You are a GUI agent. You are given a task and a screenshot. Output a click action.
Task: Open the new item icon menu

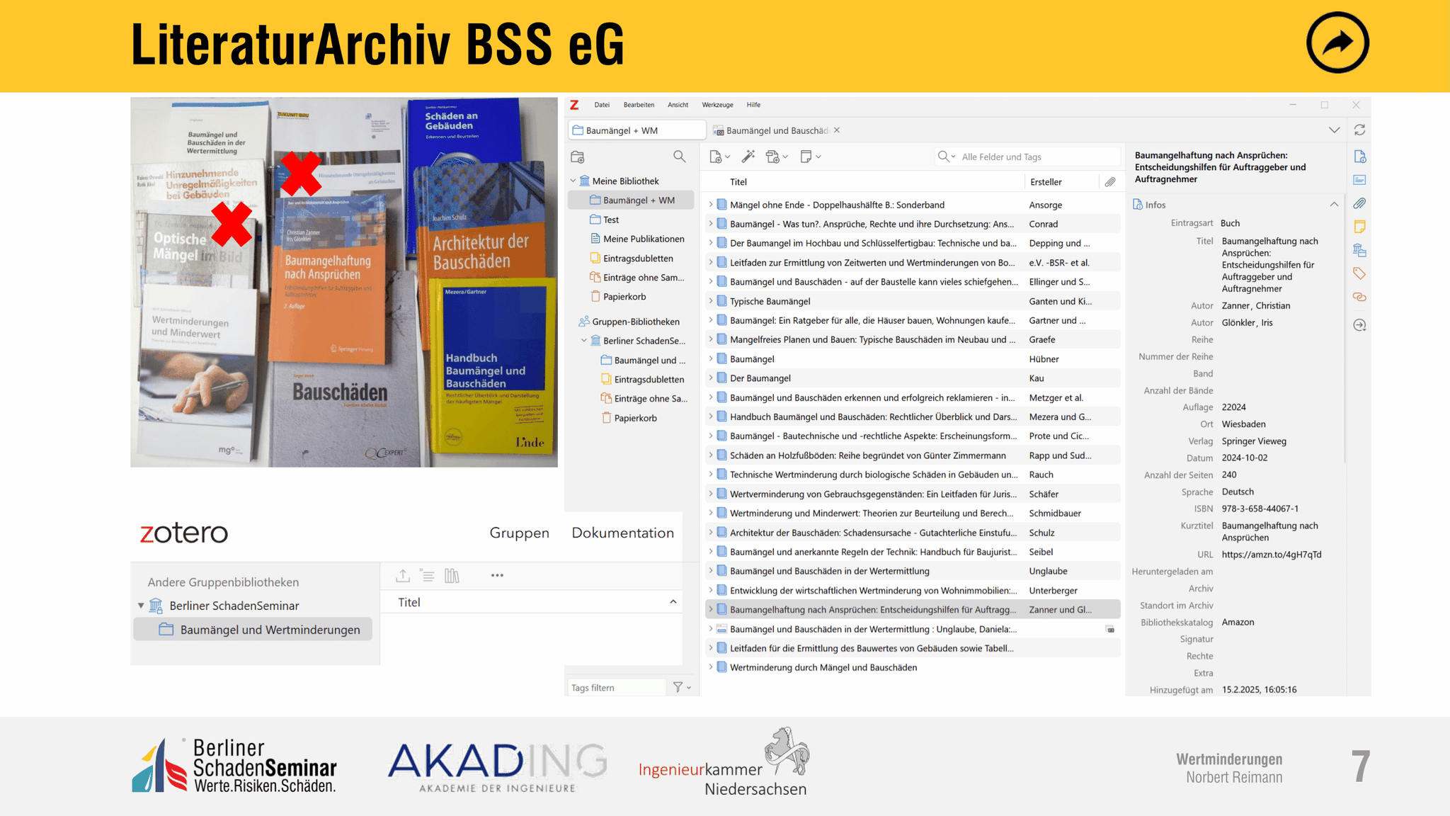719,157
